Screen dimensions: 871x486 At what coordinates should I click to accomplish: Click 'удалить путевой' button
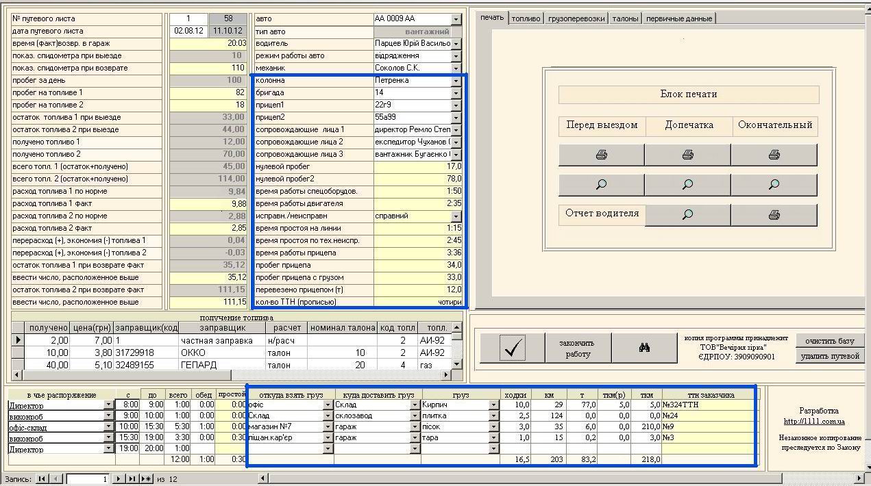point(830,356)
